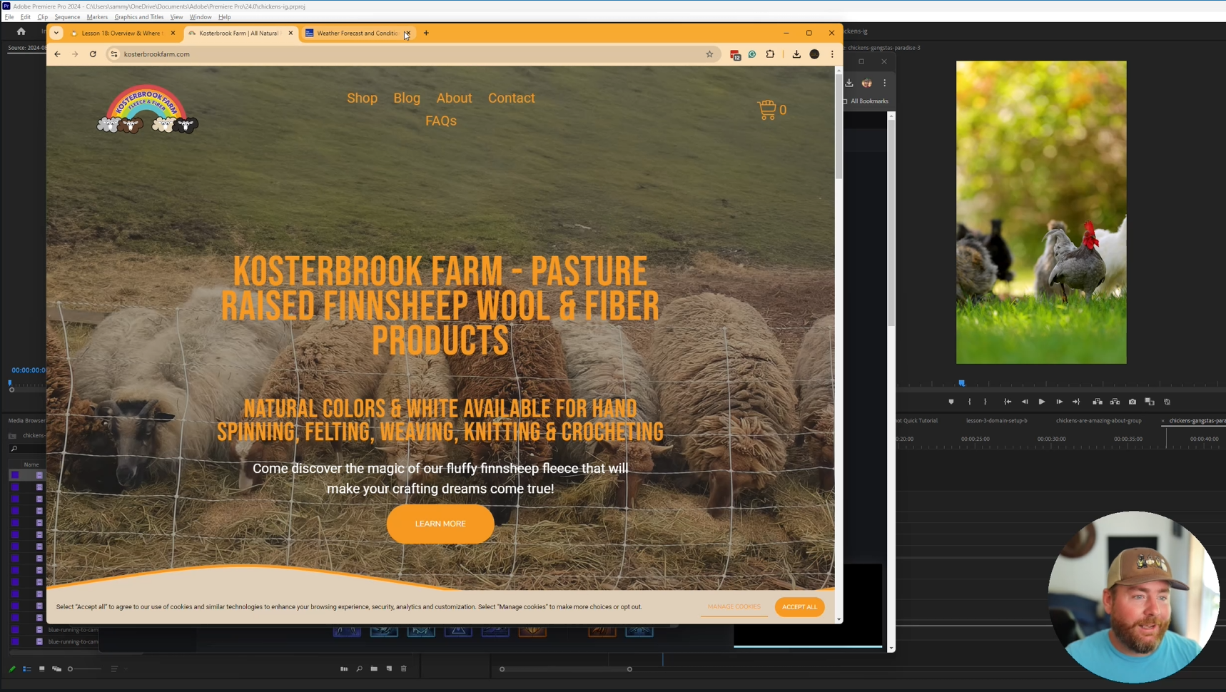Click ACCEPT ALL cookies button
The height and width of the screenshot is (692, 1226).
pos(799,607)
